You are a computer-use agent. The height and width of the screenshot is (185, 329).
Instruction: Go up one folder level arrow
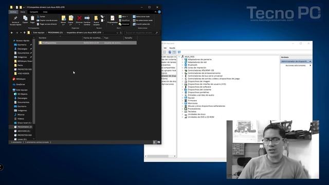[25, 33]
